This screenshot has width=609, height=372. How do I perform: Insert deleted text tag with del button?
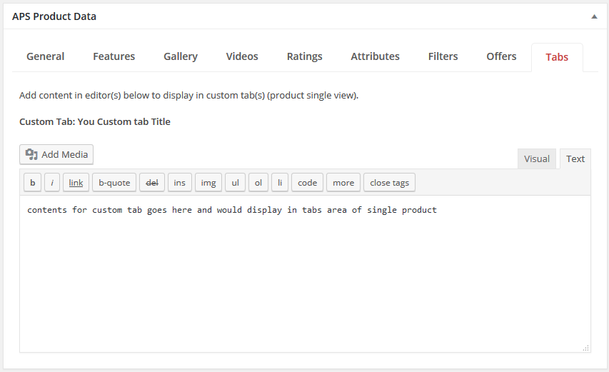click(152, 183)
